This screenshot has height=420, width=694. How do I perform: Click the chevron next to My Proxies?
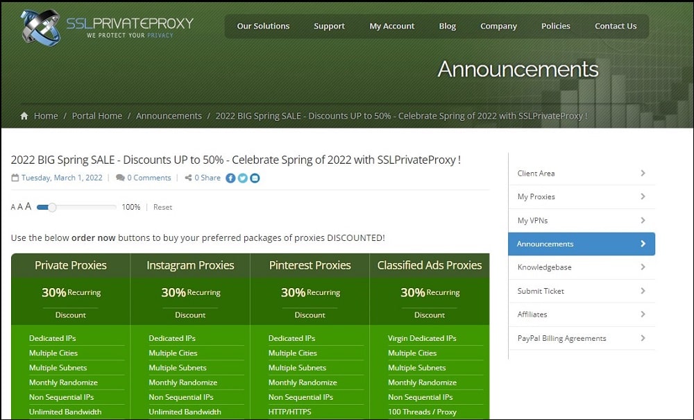tap(643, 196)
